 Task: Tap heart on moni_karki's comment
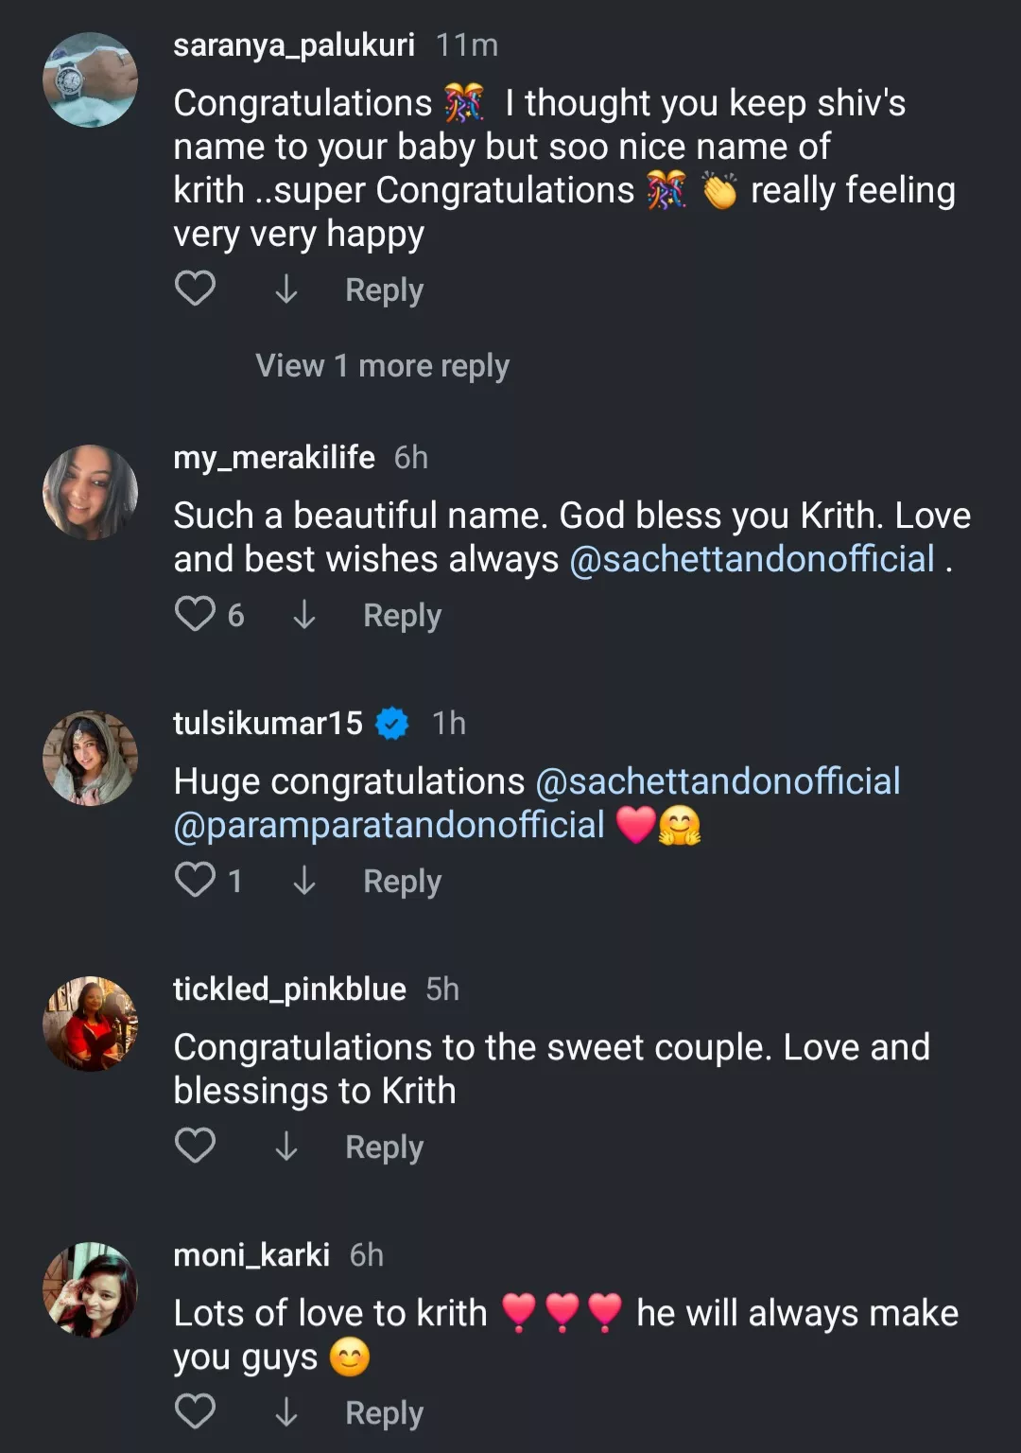[196, 1411]
